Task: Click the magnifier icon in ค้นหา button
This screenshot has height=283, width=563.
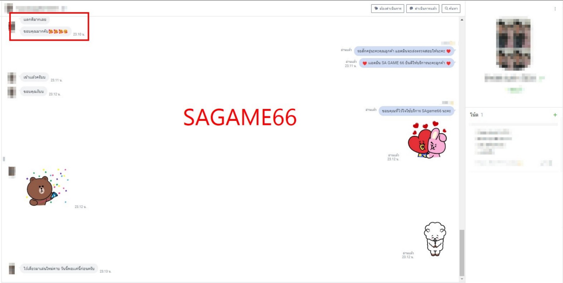Action: 446,9
